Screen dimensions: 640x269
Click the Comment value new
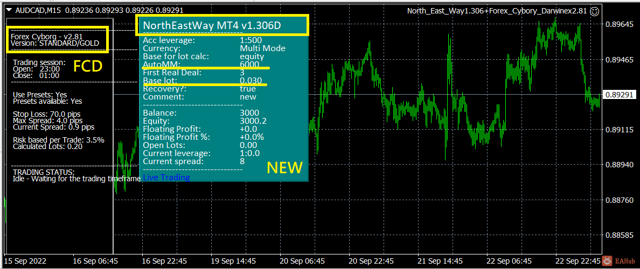click(248, 97)
